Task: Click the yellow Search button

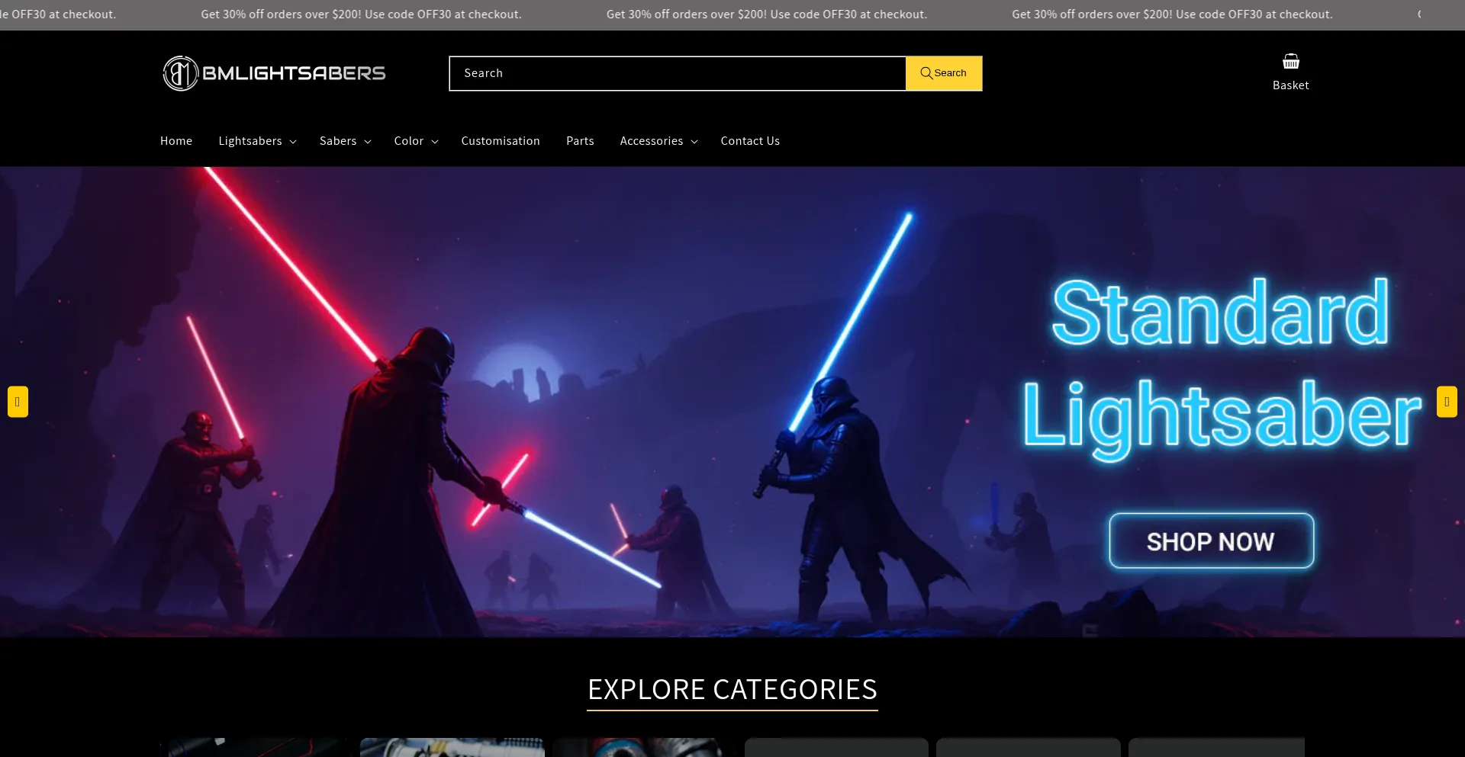Action: point(944,73)
